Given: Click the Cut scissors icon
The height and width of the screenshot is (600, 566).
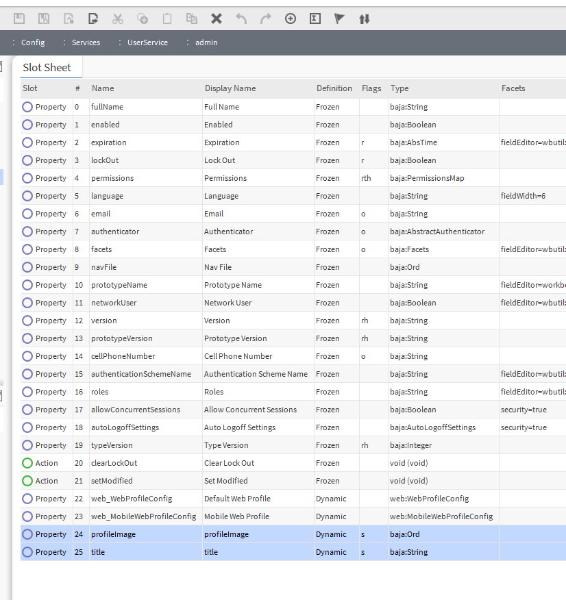Looking at the screenshot, I should tap(118, 19).
